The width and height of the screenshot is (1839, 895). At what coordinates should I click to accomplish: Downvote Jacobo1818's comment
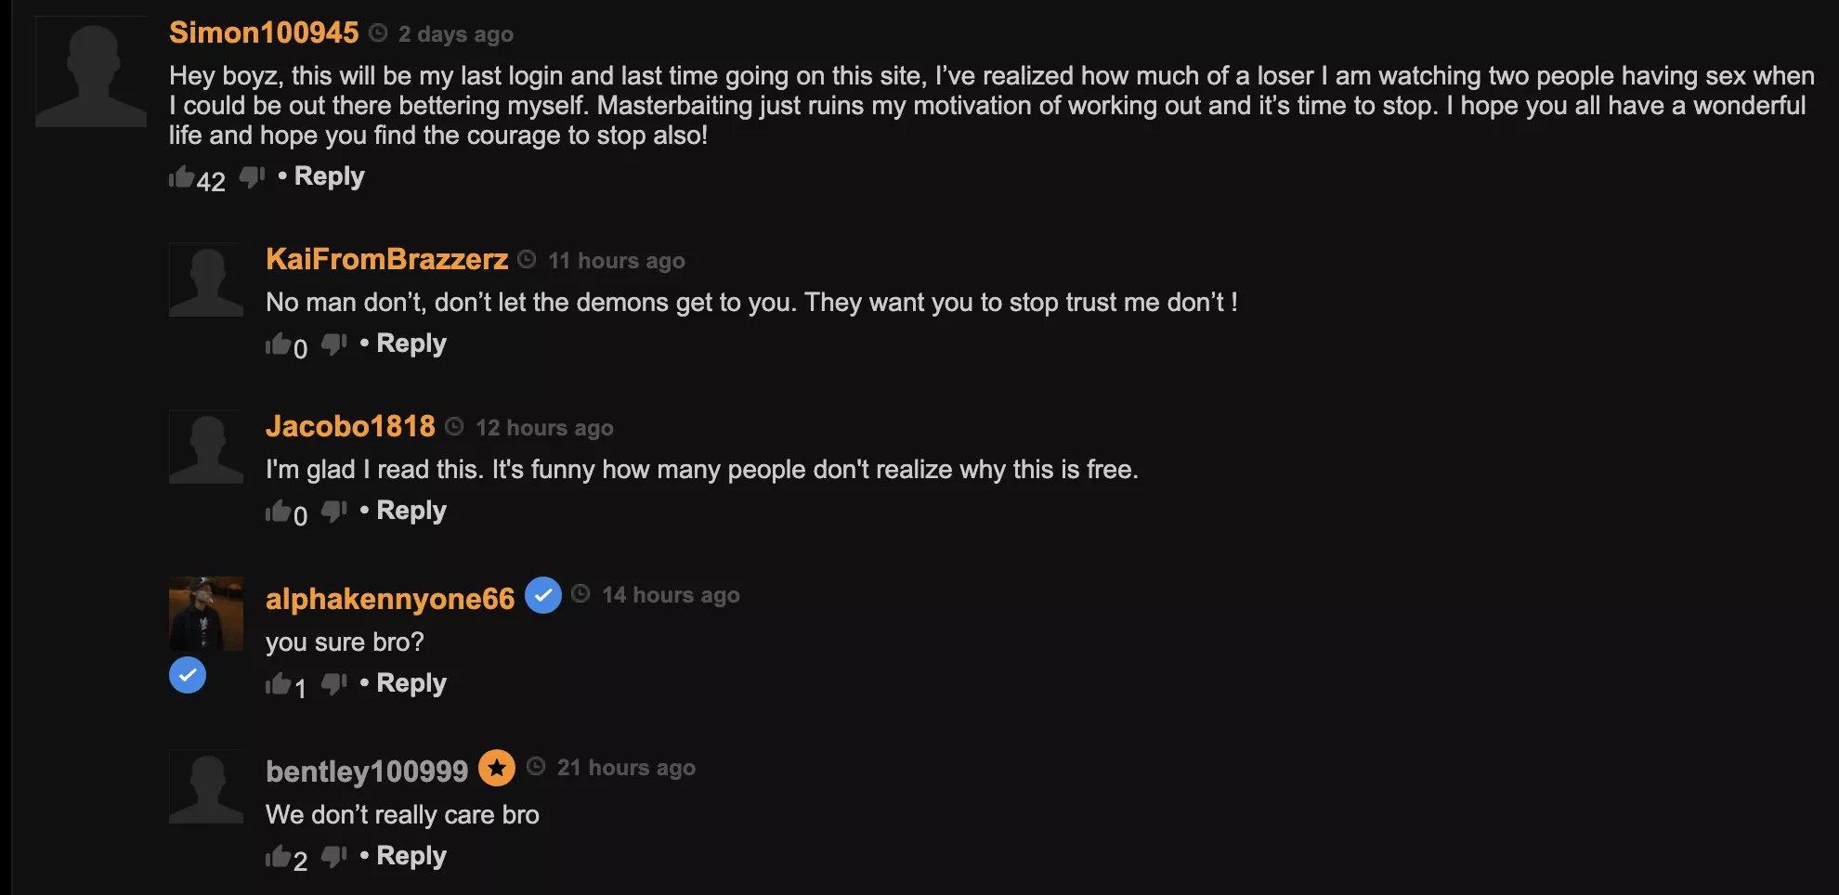pos(333,512)
